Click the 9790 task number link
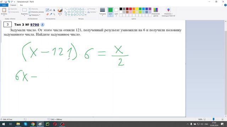This screenshot has width=227, height=127. (35, 25)
